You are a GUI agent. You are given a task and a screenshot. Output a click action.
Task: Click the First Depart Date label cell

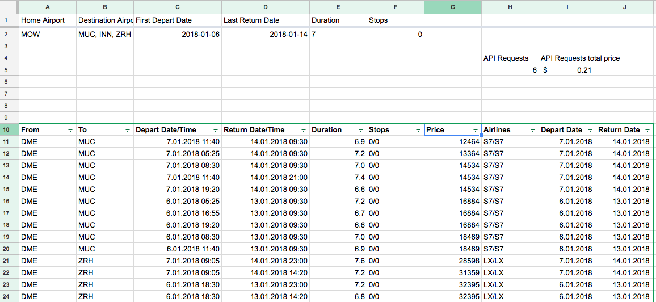coord(178,20)
